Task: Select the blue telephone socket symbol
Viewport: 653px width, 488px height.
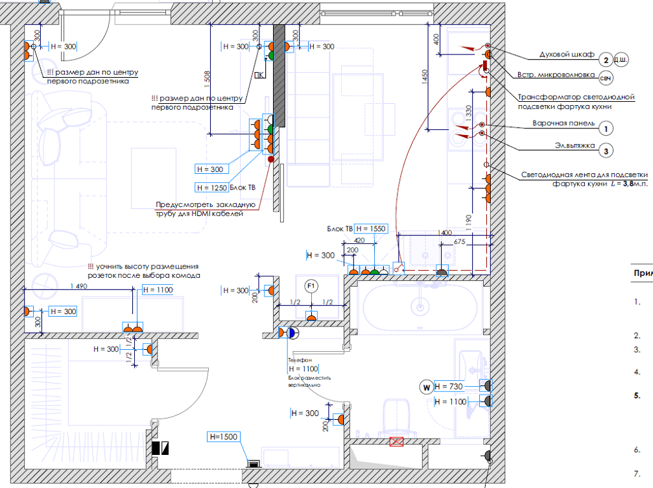Action: (292, 333)
